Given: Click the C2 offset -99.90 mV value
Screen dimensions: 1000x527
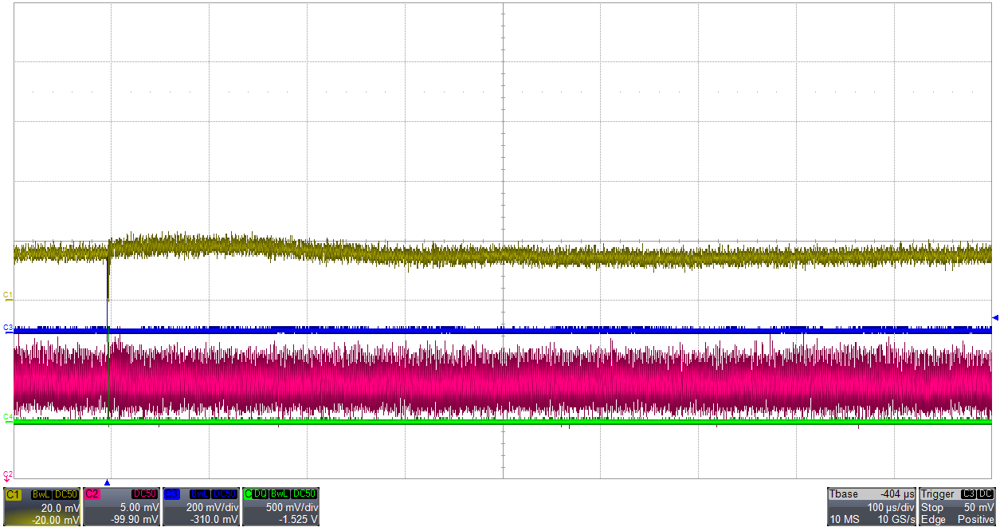Looking at the screenshot, I should click(135, 520).
